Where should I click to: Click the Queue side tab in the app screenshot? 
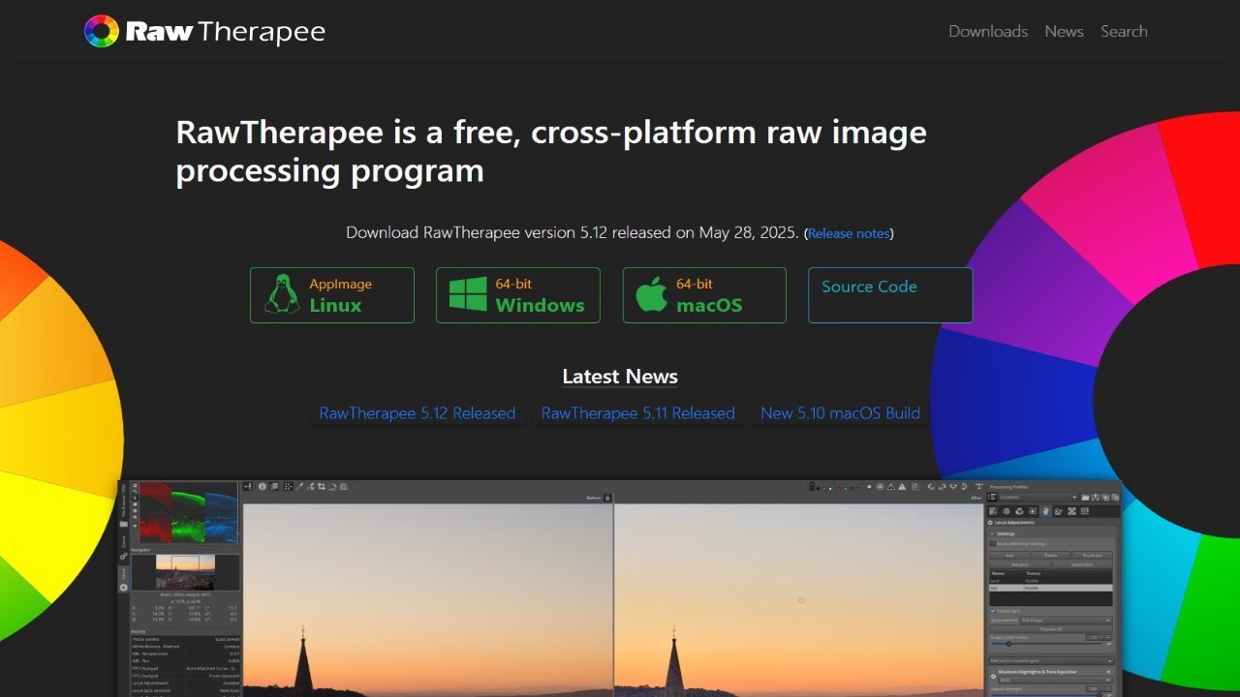point(123,547)
